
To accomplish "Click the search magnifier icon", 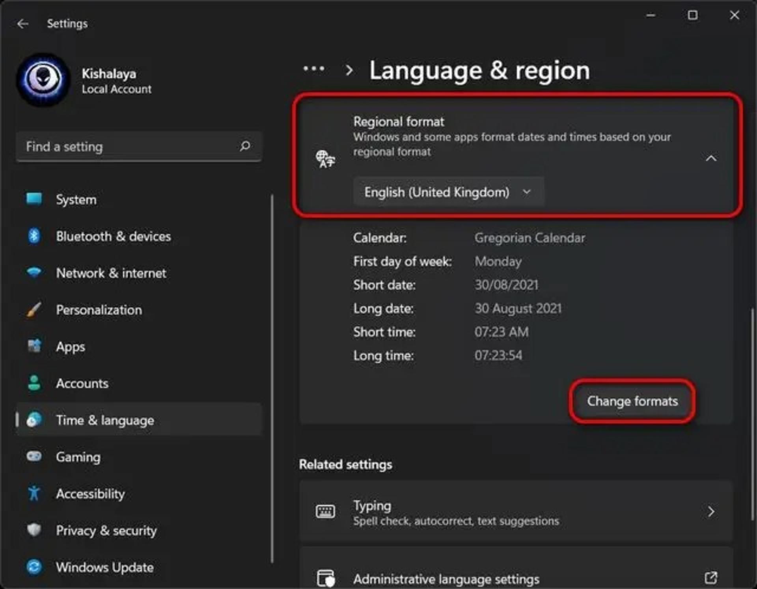I will pyautogui.click(x=245, y=146).
